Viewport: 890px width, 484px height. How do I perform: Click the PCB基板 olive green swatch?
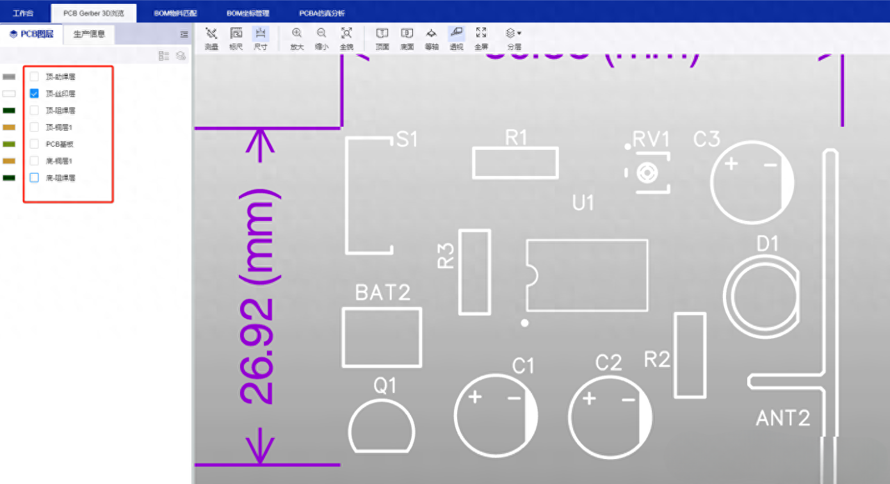[x=9, y=144]
